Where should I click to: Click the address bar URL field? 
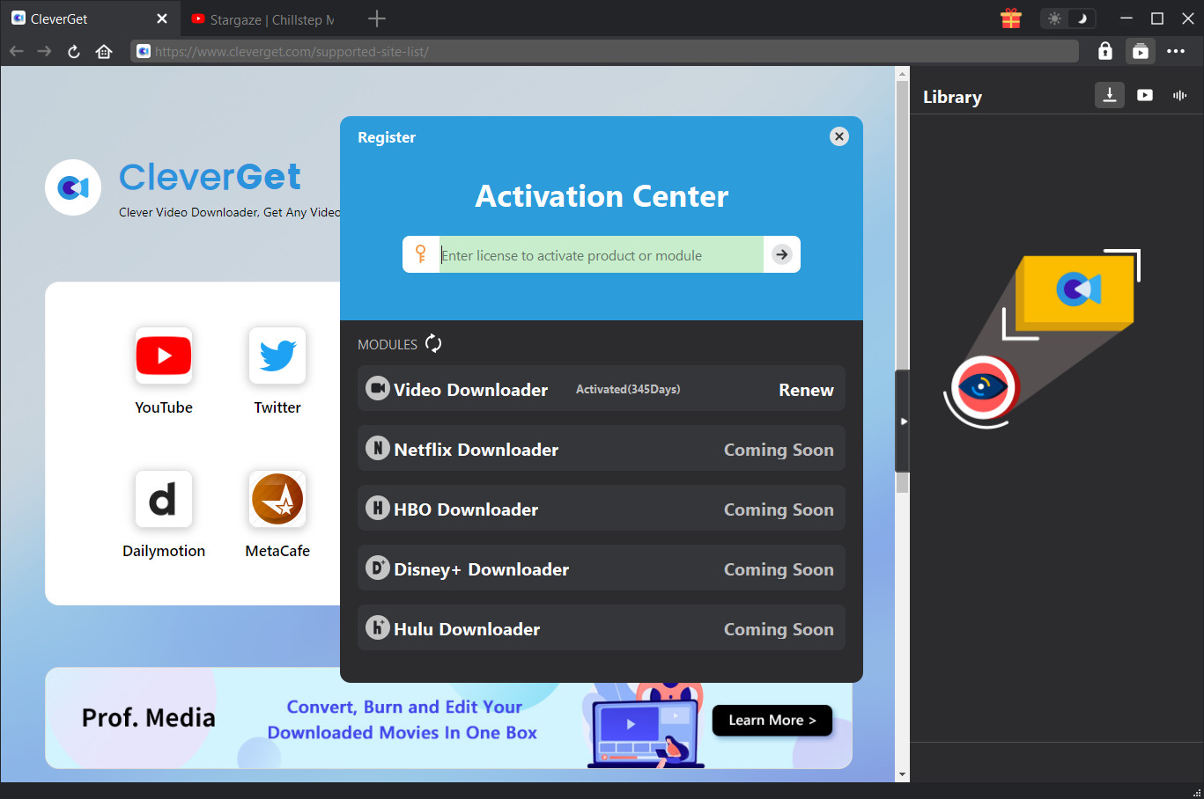[x=605, y=51]
